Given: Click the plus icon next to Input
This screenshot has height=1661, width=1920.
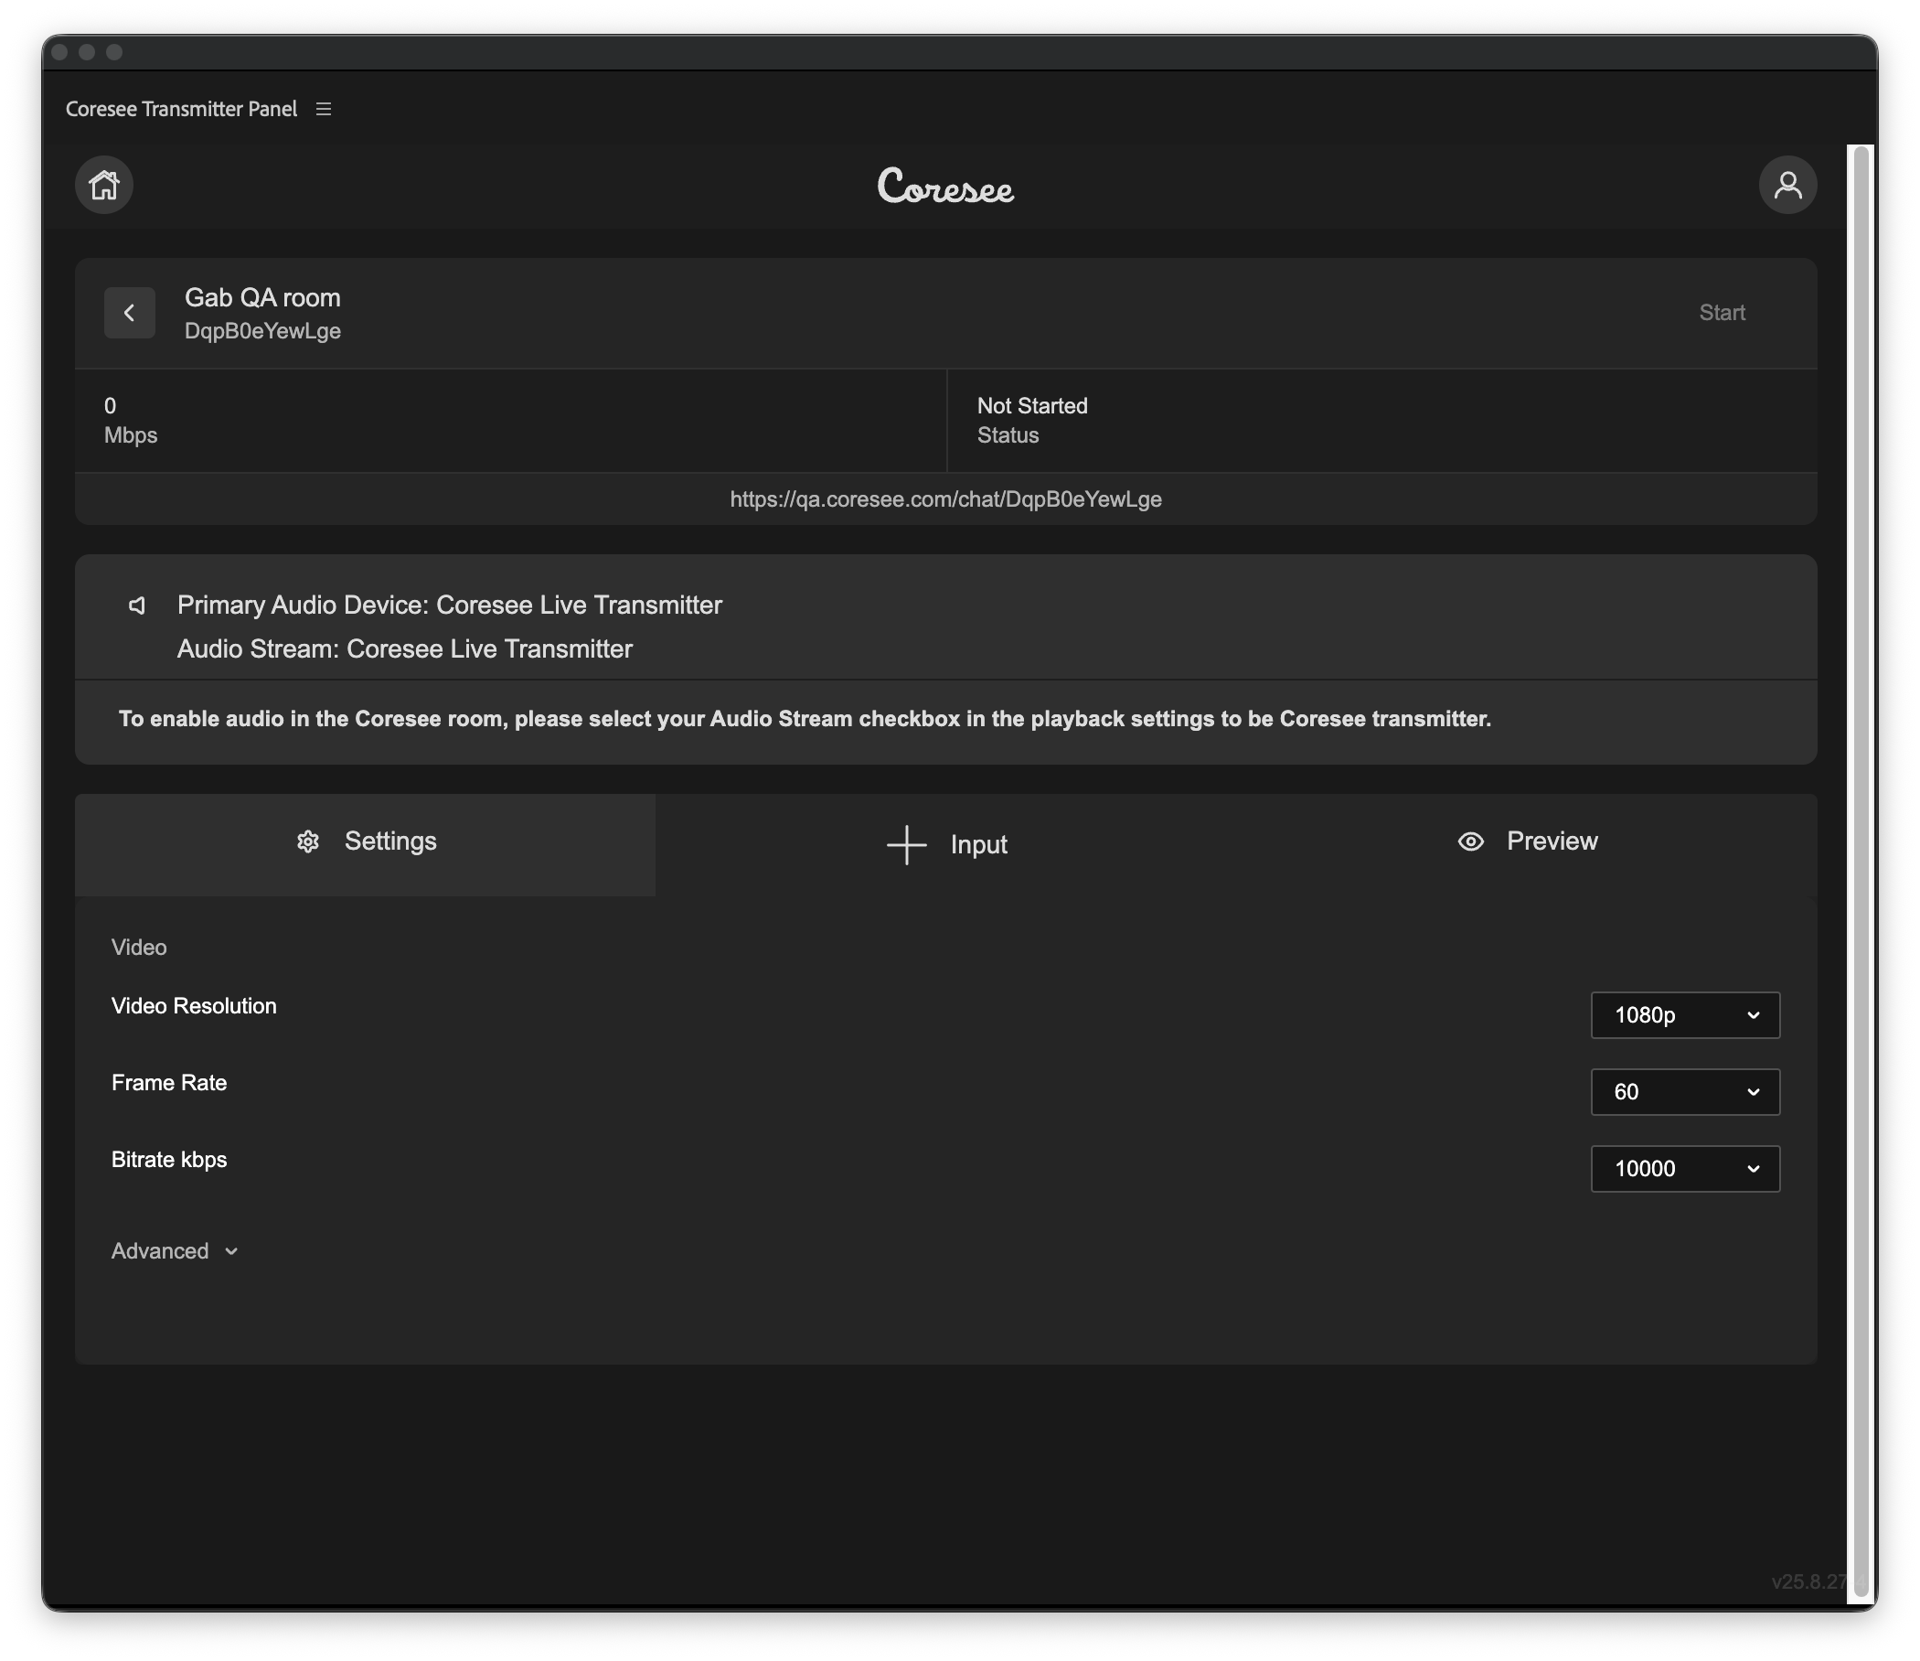Looking at the screenshot, I should (x=906, y=845).
